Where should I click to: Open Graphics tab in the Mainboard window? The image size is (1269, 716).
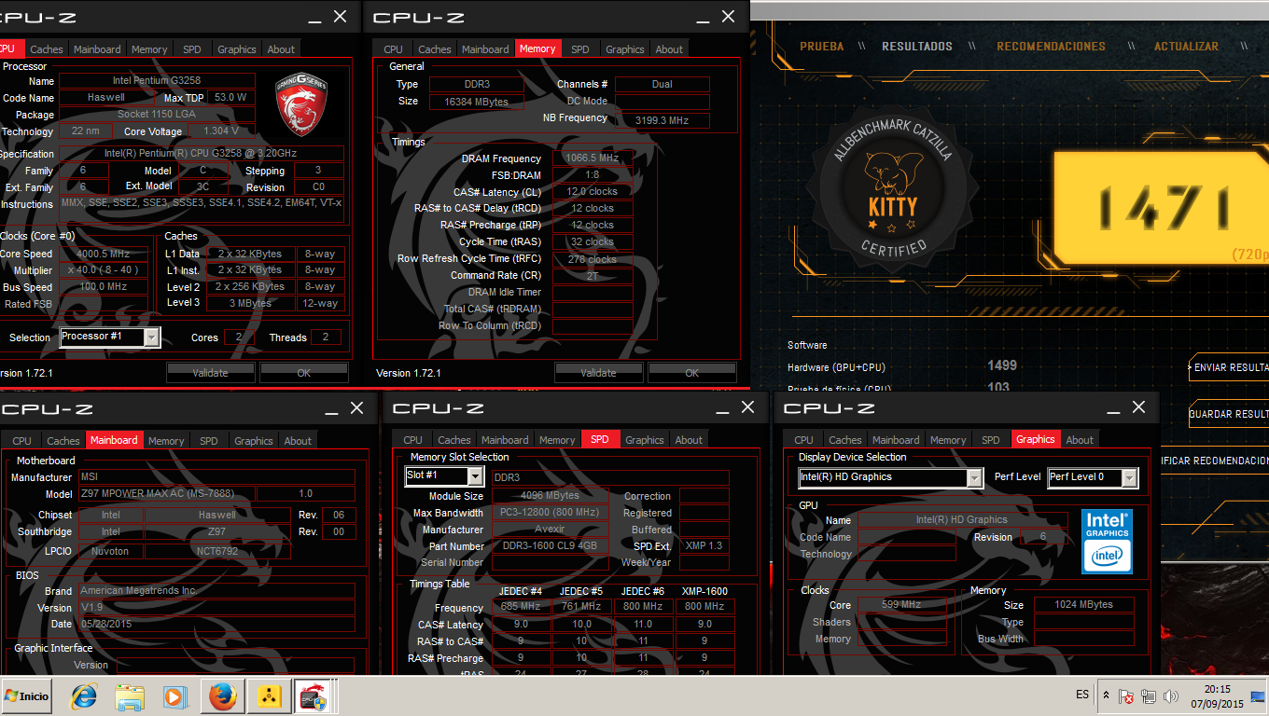pos(254,441)
